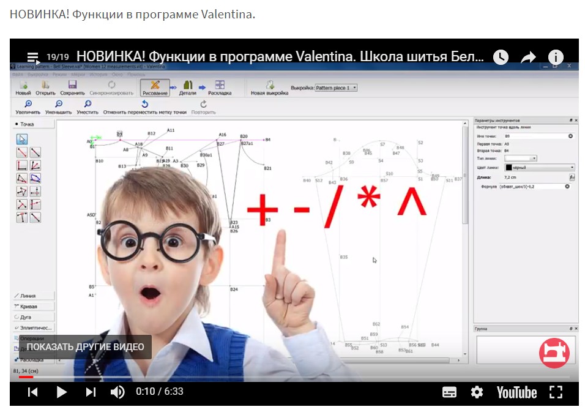This screenshot has width=585, height=415.
Task: Click the red sewing machine channel logo
Action: click(x=554, y=353)
